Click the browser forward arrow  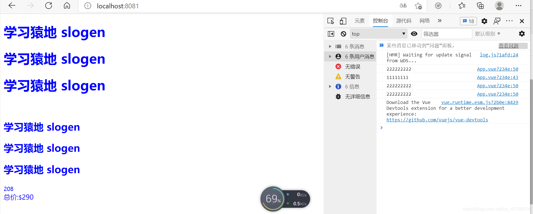tap(30, 6)
